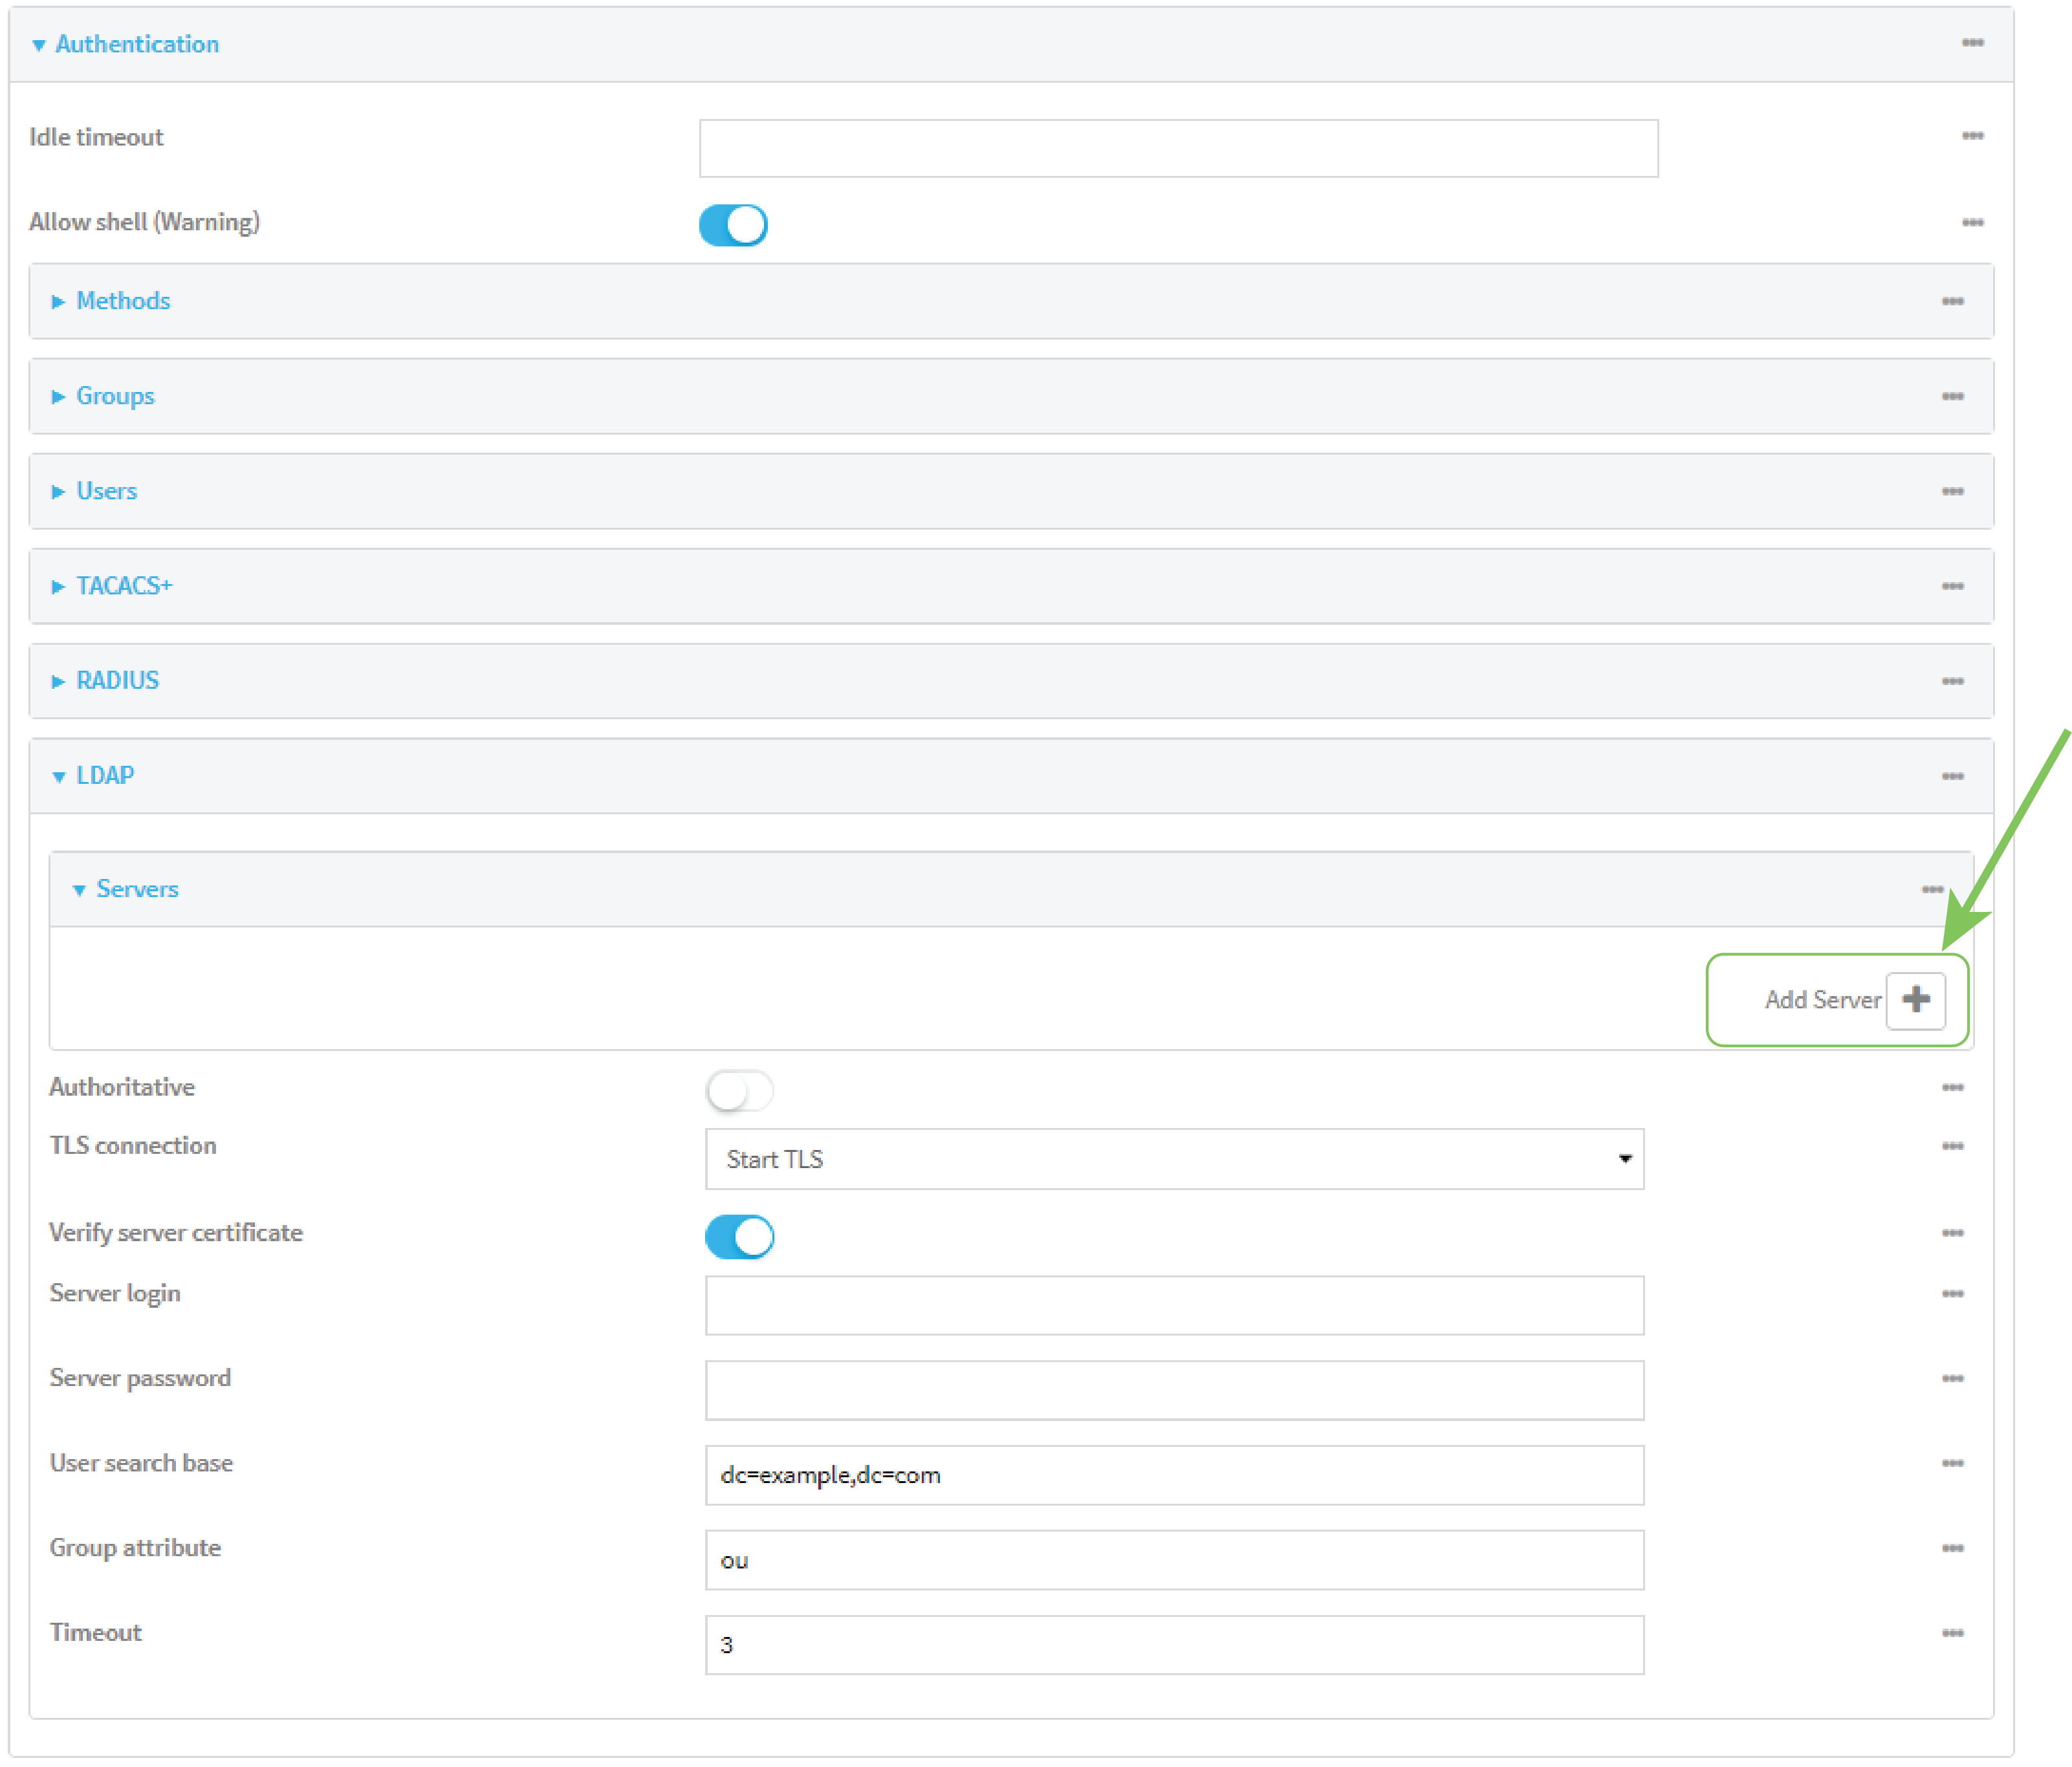Click the ellipsis icon on the Methods row

tap(1953, 301)
